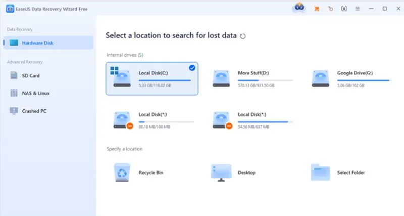Select the Google Drive(G:) drive icon

point(321,78)
